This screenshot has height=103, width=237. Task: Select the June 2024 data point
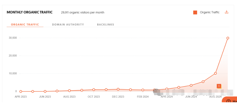191,85
